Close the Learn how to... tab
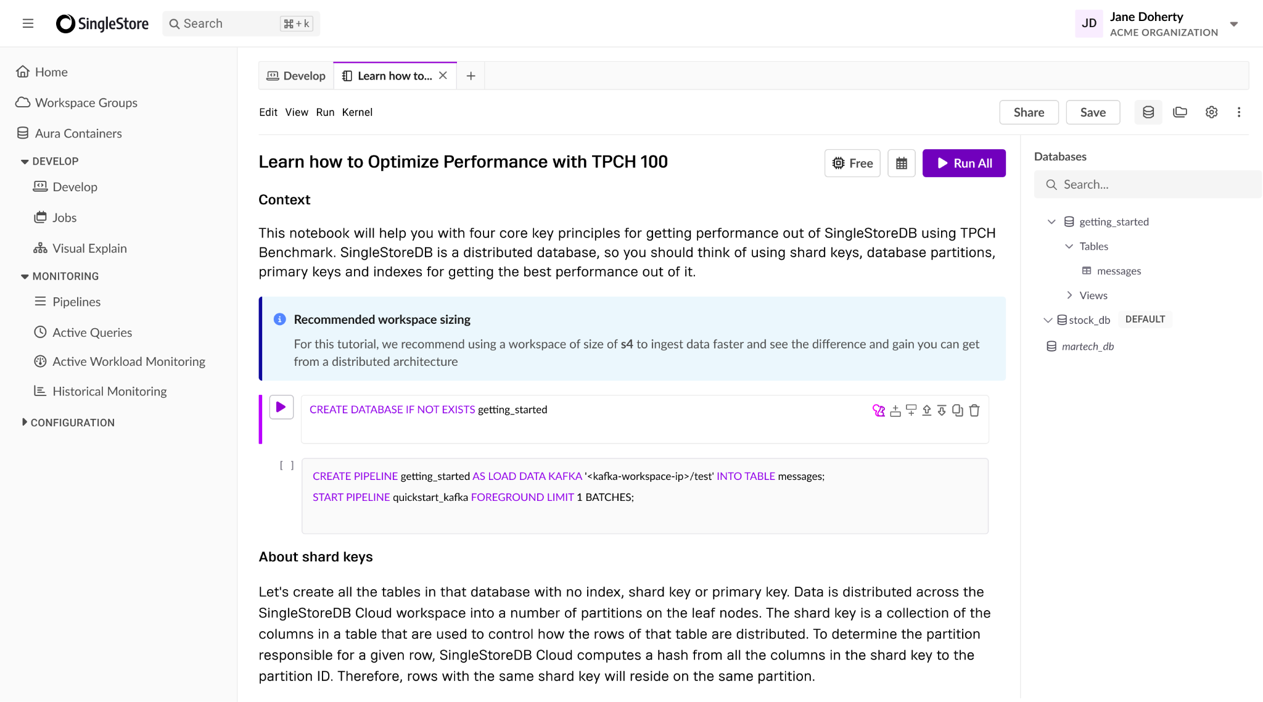 [443, 75]
